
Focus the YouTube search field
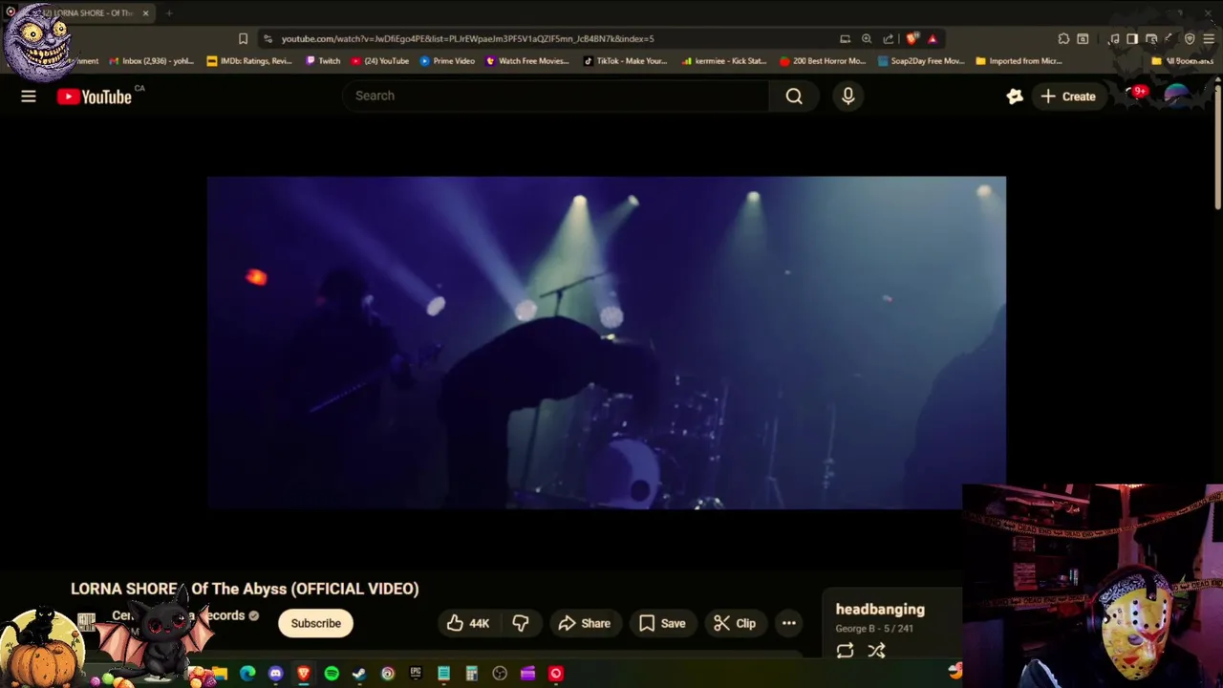pos(556,96)
